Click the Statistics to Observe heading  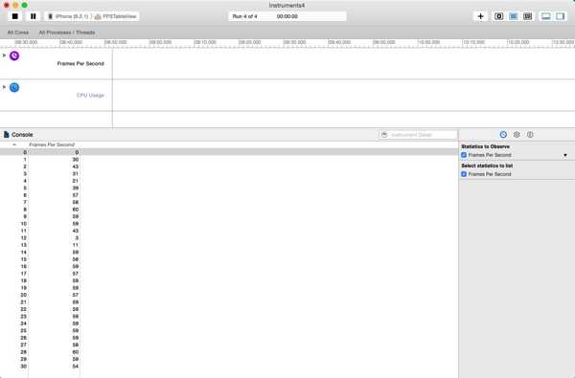(486, 146)
